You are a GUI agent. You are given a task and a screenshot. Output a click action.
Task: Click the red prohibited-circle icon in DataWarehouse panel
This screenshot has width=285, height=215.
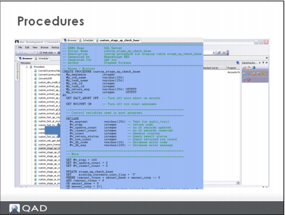tap(249, 80)
